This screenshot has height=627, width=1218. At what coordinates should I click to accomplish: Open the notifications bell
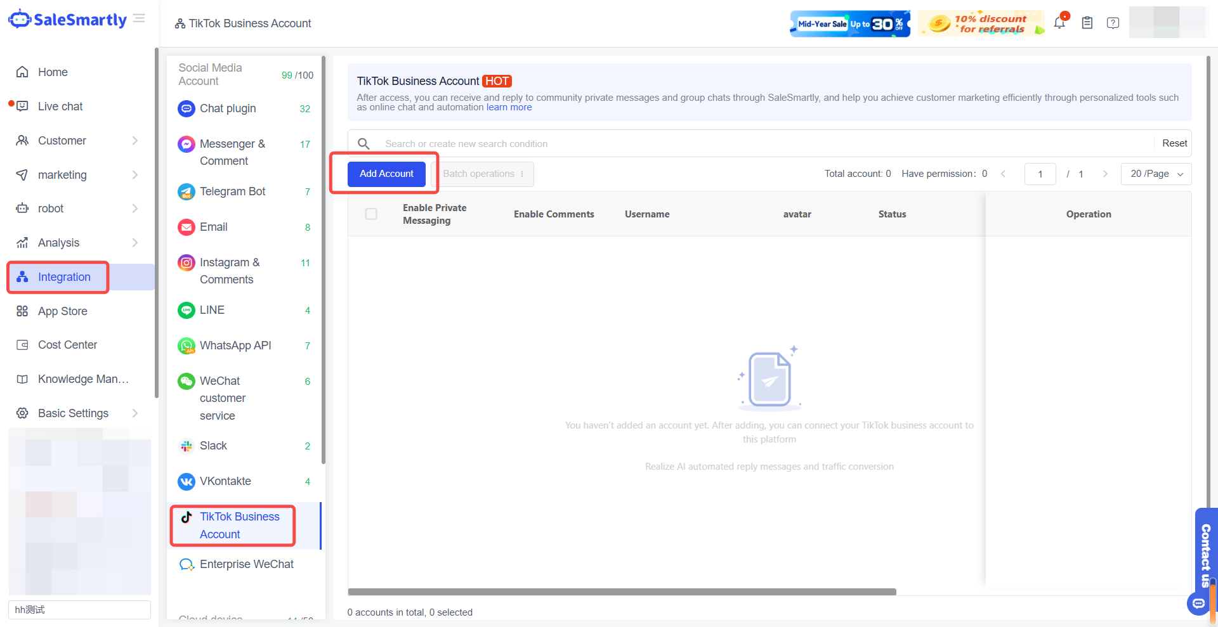click(1059, 23)
